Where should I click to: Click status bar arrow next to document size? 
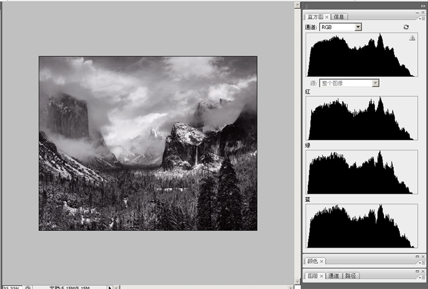click(110, 287)
